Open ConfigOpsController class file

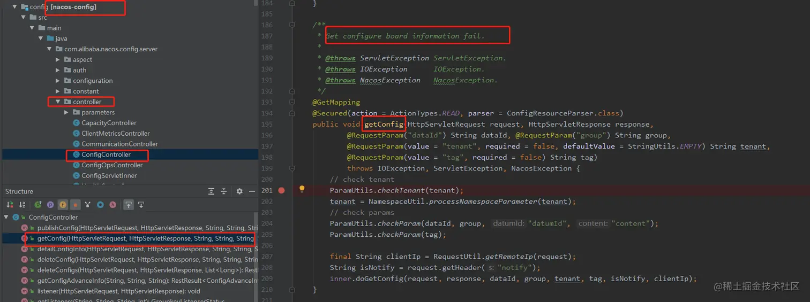(112, 165)
